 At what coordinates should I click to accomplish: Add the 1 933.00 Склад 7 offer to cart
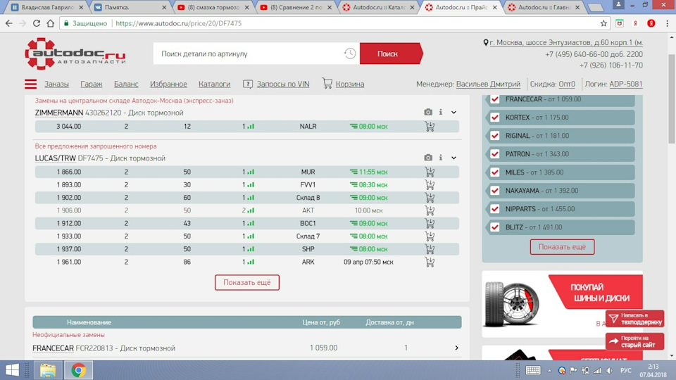(430, 236)
